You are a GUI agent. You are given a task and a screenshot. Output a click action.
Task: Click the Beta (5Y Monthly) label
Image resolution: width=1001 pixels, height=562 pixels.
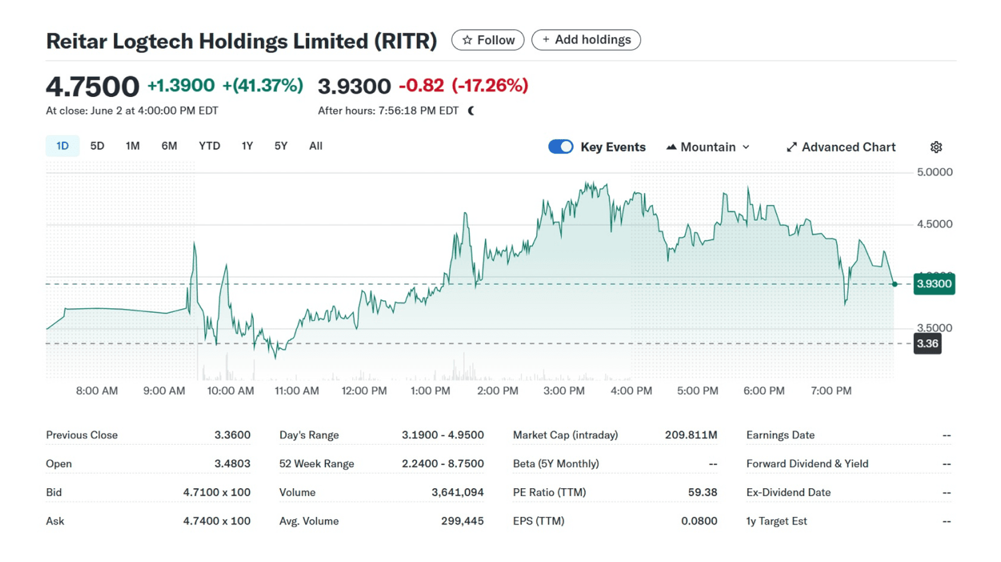point(556,464)
